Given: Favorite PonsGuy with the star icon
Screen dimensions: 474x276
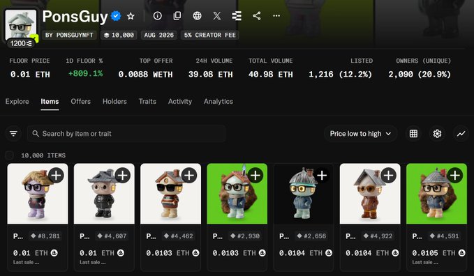Looking at the screenshot, I should point(131,16).
